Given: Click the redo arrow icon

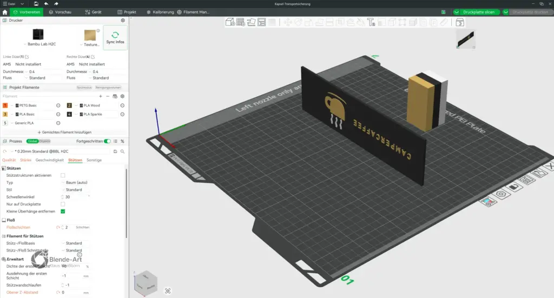Looking at the screenshot, I should [x=56, y=4].
